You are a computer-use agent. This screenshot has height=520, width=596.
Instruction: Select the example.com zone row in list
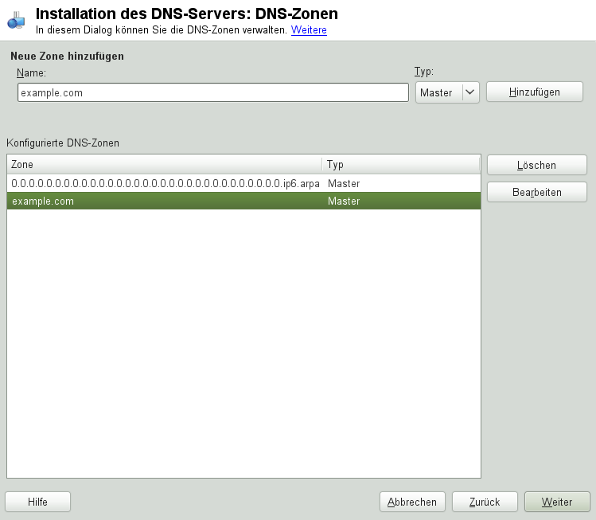coord(243,201)
